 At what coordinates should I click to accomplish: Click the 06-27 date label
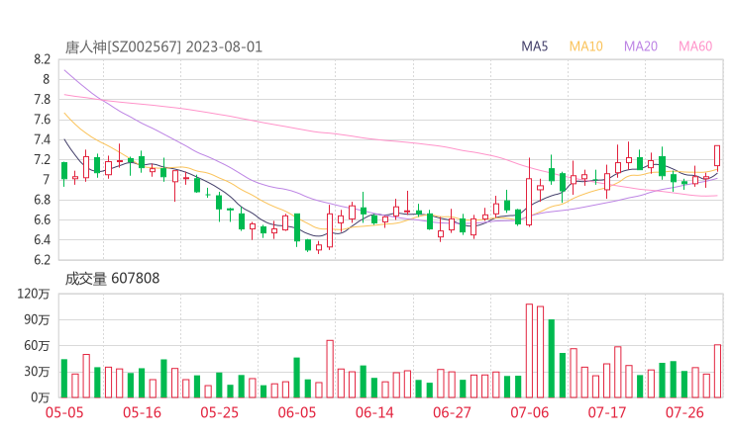point(452,412)
